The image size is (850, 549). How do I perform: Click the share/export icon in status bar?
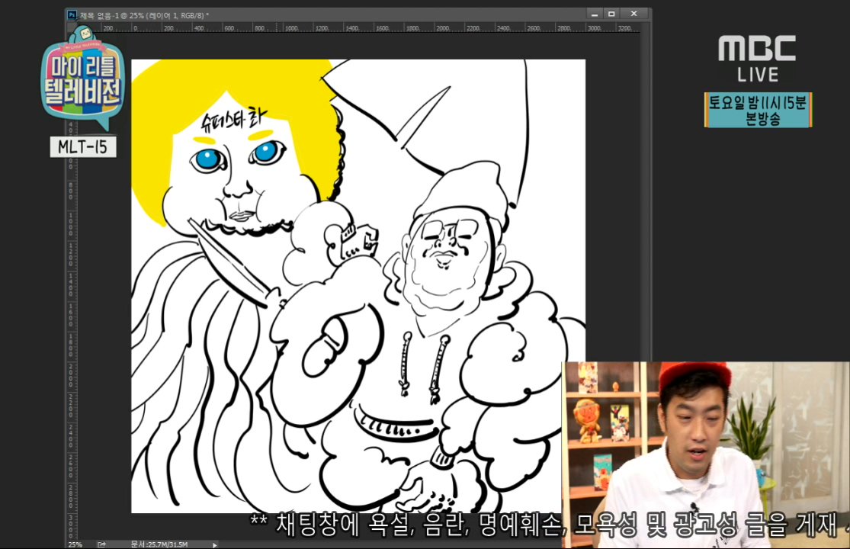[x=101, y=544]
